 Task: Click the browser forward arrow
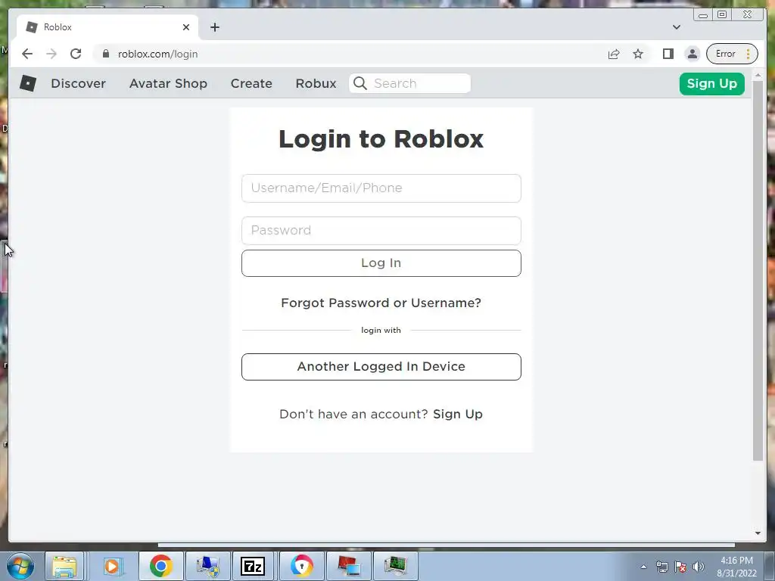(51, 54)
